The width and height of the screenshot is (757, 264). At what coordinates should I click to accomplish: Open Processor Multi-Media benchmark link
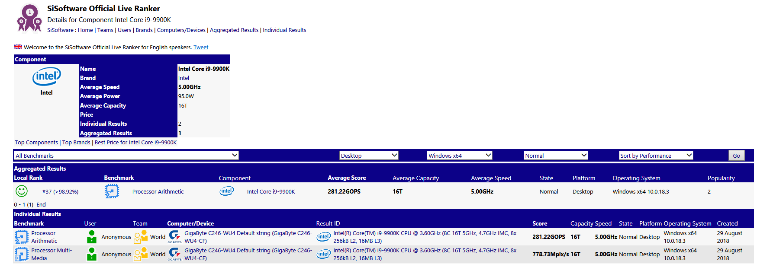52,254
